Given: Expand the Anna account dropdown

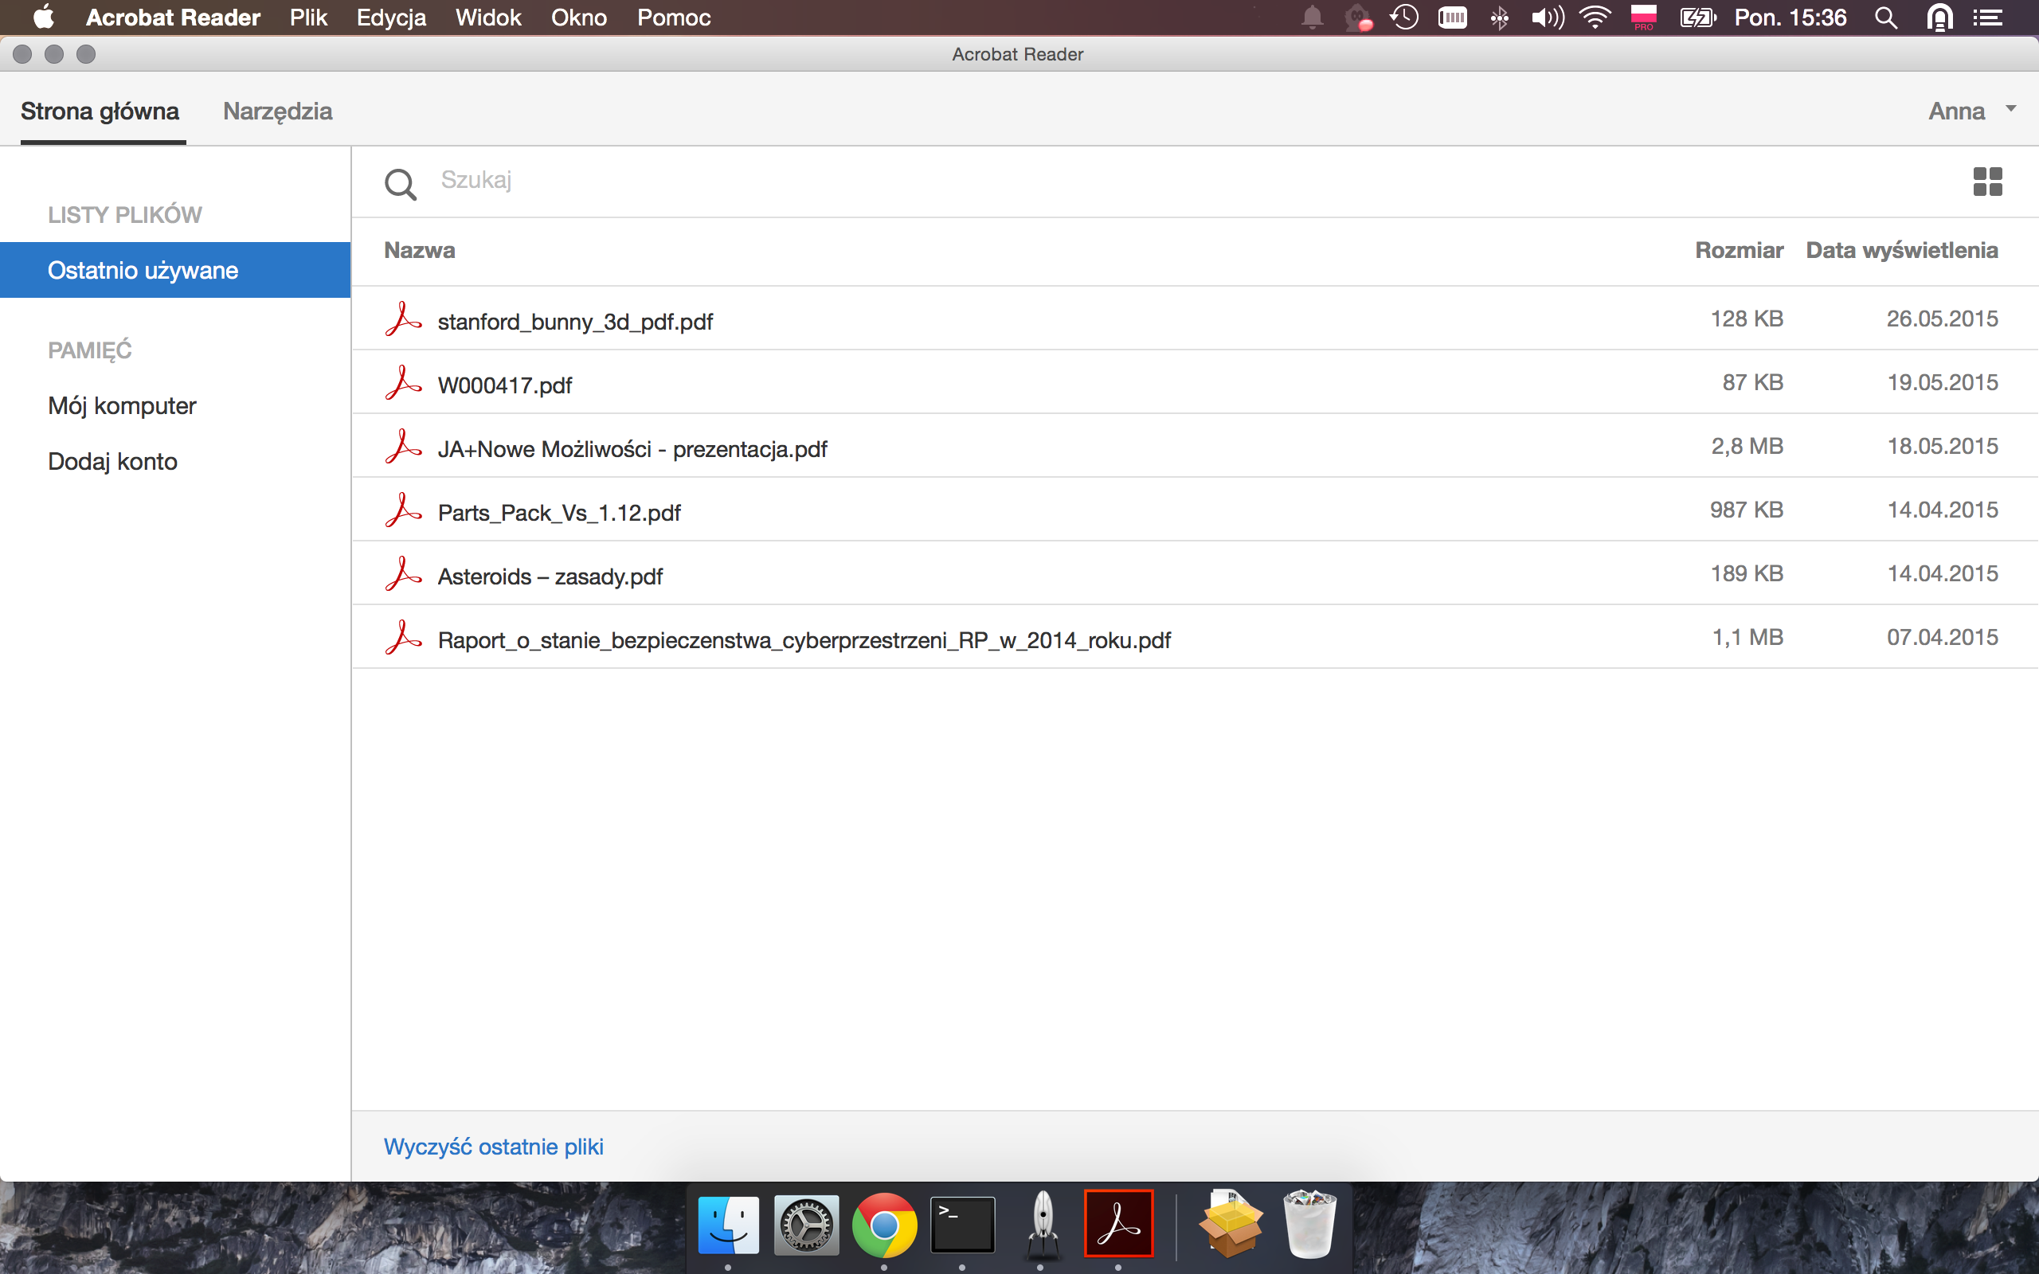Looking at the screenshot, I should tap(2010, 110).
